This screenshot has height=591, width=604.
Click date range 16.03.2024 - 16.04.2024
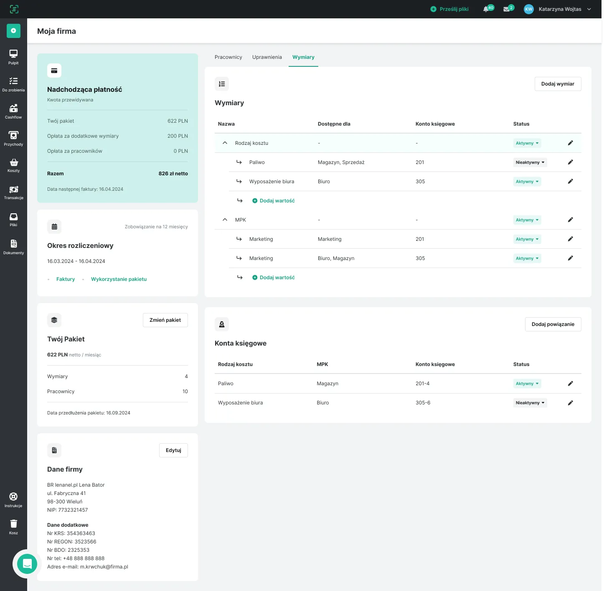(x=76, y=261)
